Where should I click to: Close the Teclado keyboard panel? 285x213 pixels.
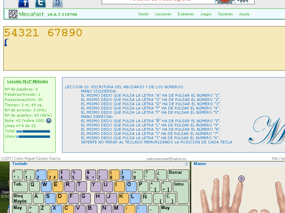click(x=187, y=164)
